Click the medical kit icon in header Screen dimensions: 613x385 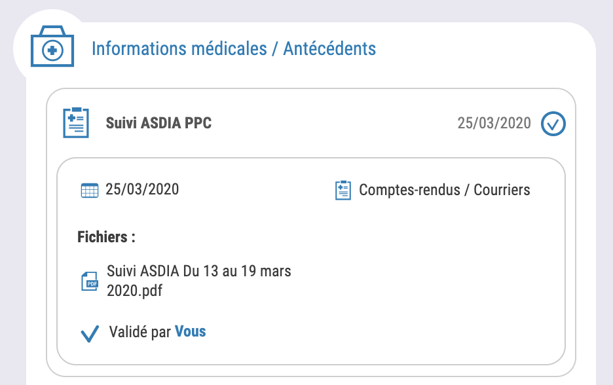click(x=52, y=46)
